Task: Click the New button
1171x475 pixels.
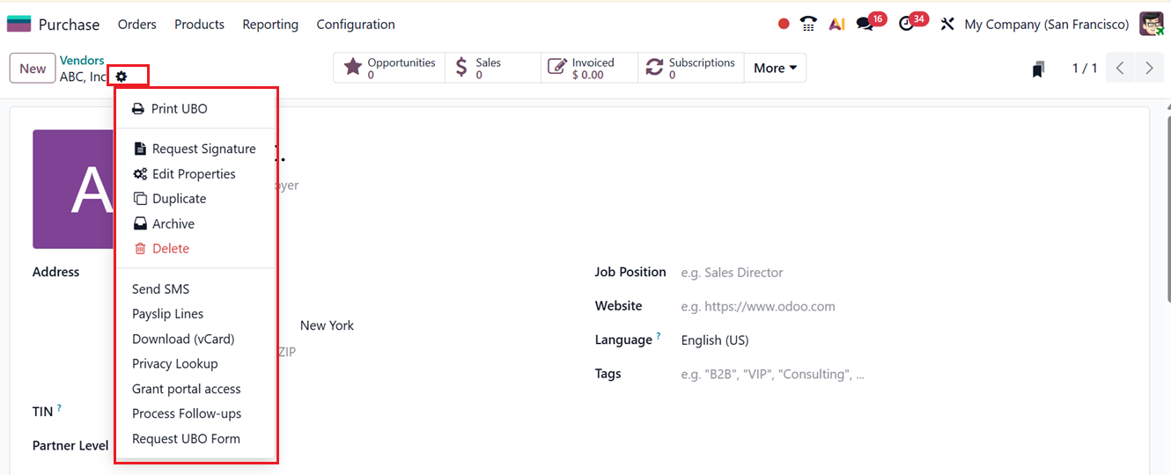Action: (x=33, y=69)
